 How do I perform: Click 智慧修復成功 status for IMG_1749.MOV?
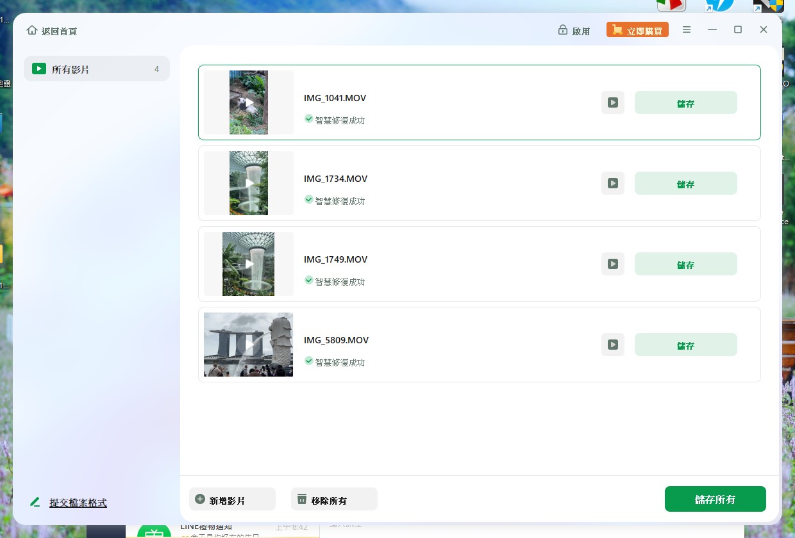(340, 282)
